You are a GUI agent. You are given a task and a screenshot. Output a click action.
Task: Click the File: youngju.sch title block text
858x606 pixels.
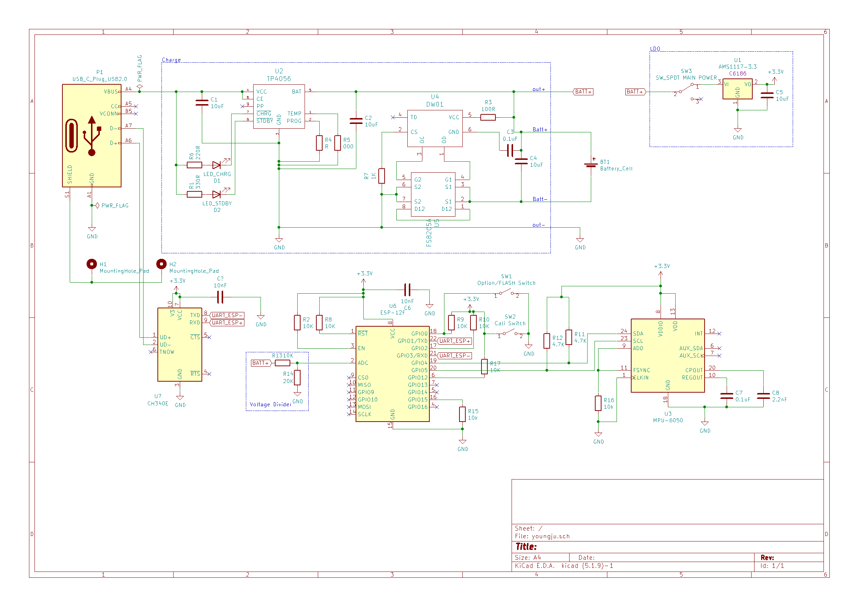point(542,536)
